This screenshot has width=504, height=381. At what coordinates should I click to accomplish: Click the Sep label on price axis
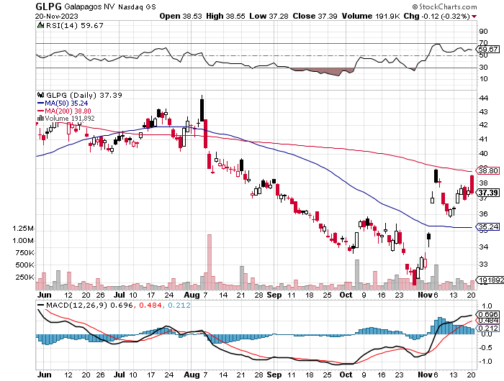coord(274,295)
